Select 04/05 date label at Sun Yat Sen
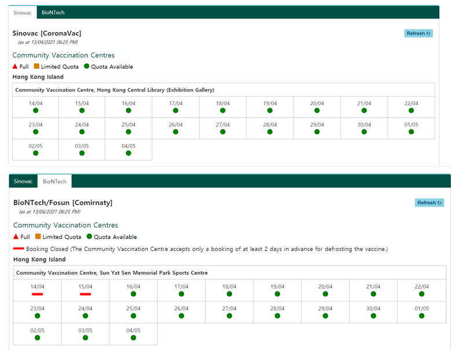 [x=133, y=330]
